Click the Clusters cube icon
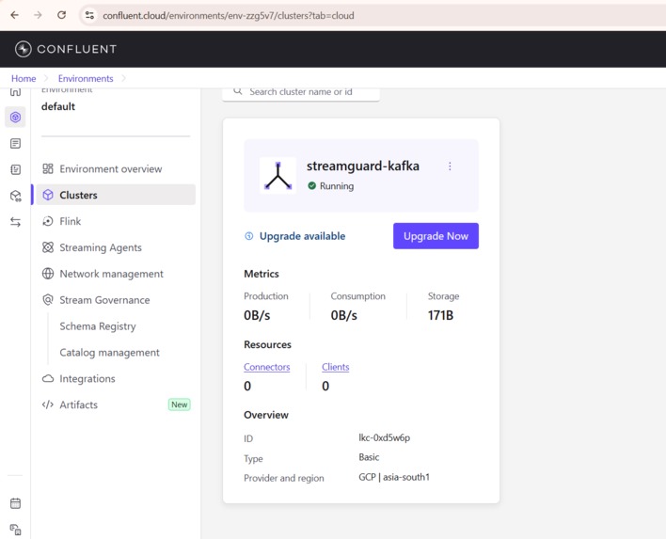Screen dimensions: 666x539 tap(48, 195)
